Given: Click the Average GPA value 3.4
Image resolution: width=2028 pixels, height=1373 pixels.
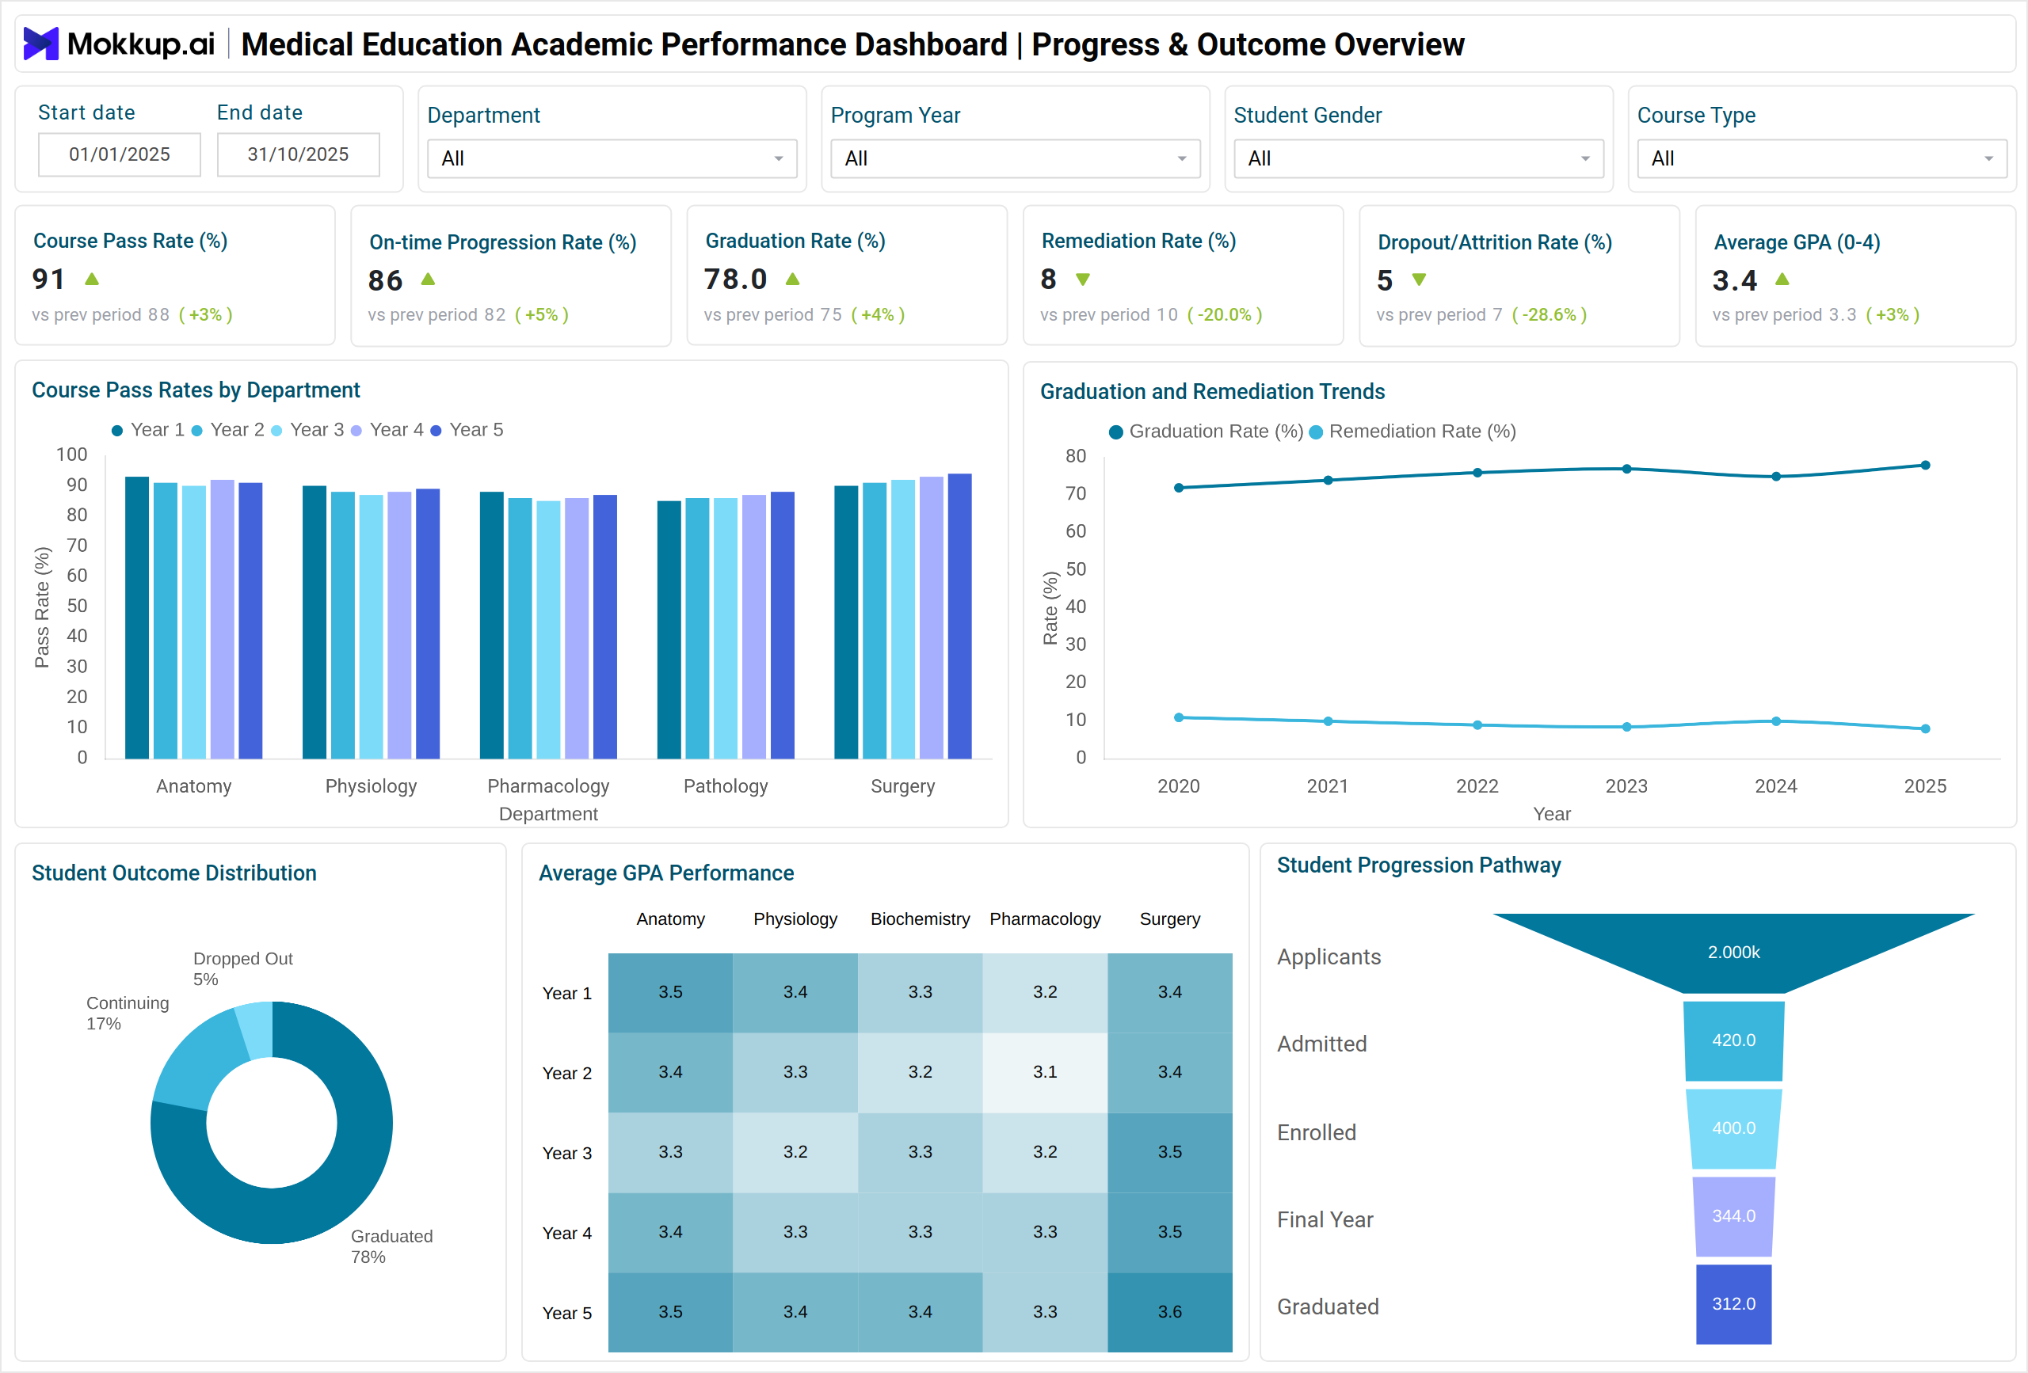Looking at the screenshot, I should click(1735, 280).
